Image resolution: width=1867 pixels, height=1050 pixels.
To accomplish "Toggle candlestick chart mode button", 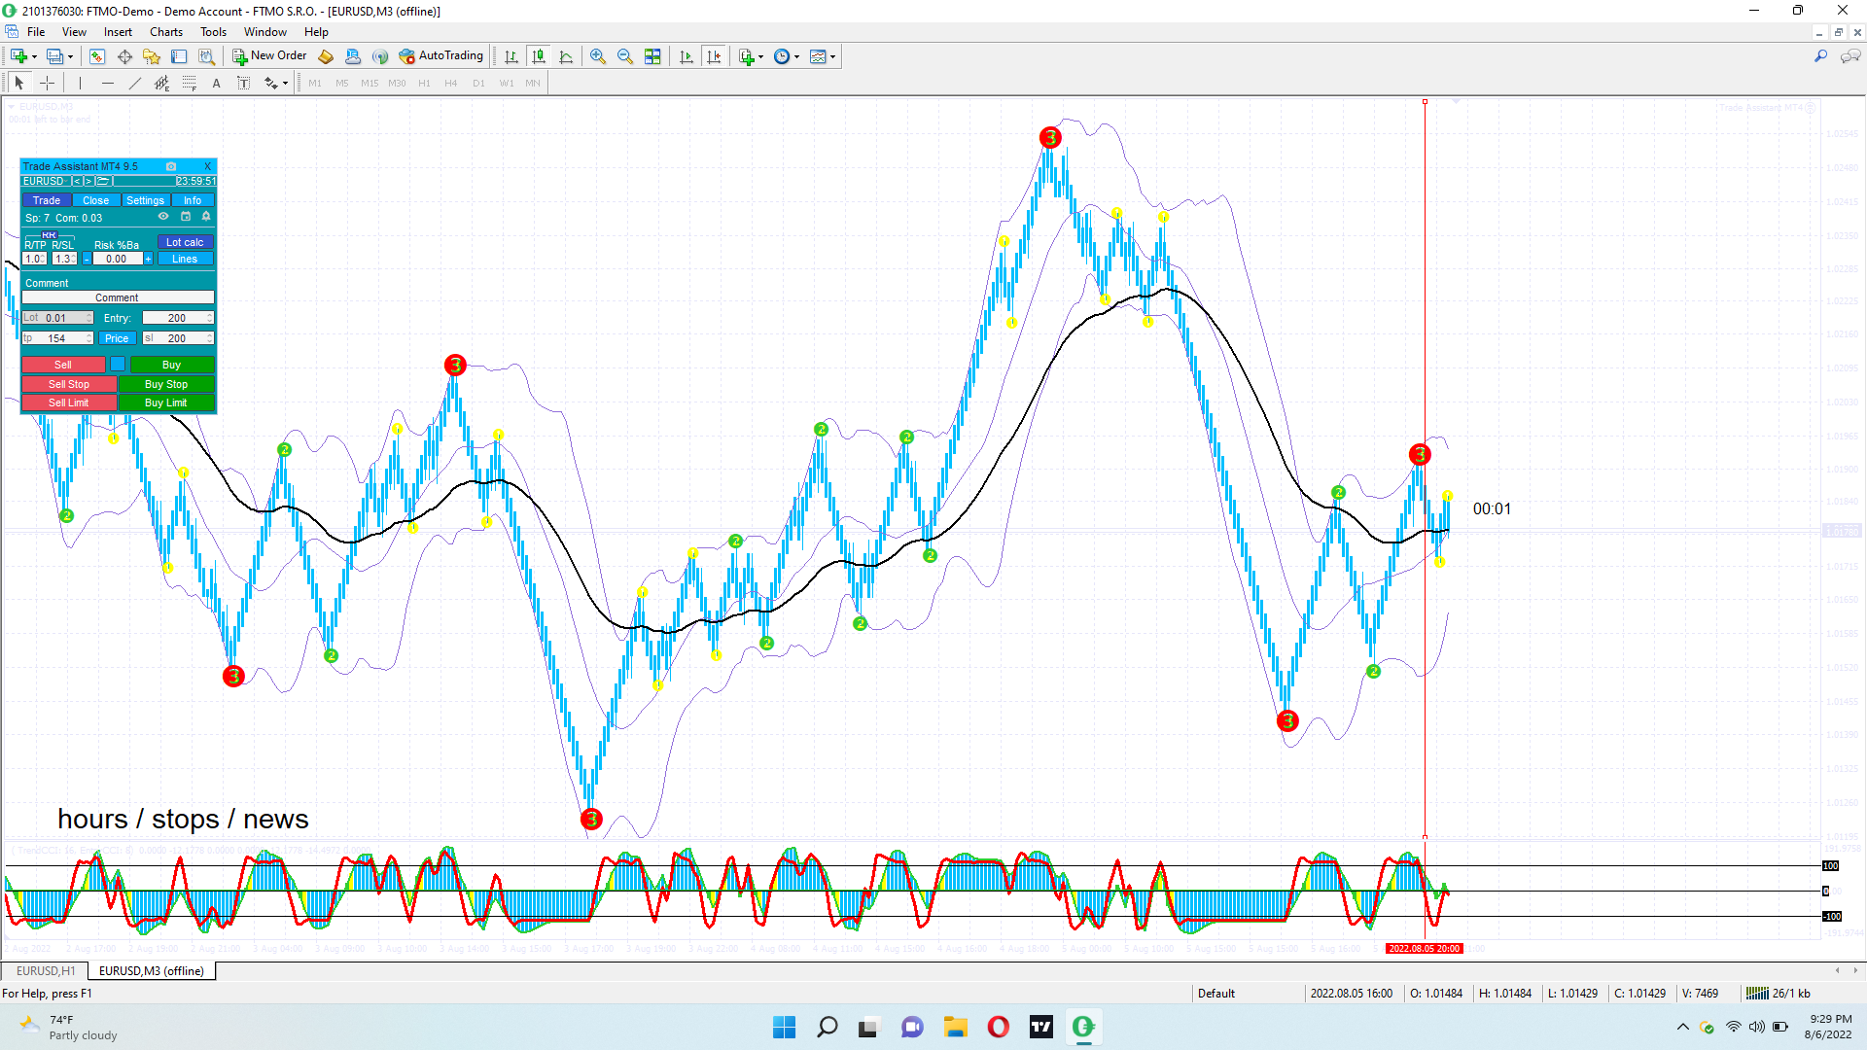I will (x=539, y=56).
